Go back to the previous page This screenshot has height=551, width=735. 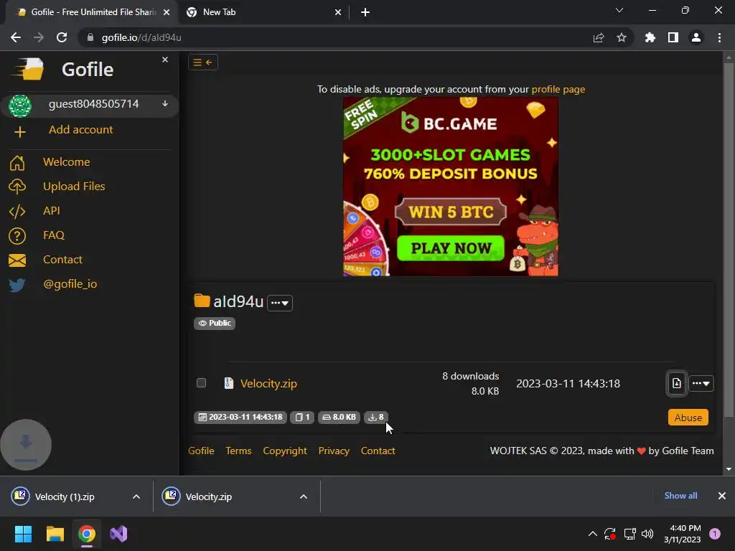pyautogui.click(x=16, y=37)
